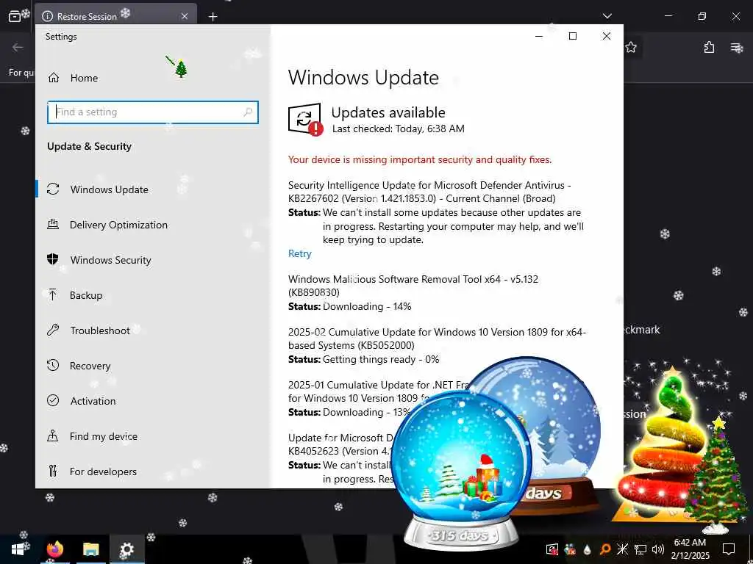753x564 pixels.
Task: Open the Firefox application menu
Action: [x=737, y=47]
